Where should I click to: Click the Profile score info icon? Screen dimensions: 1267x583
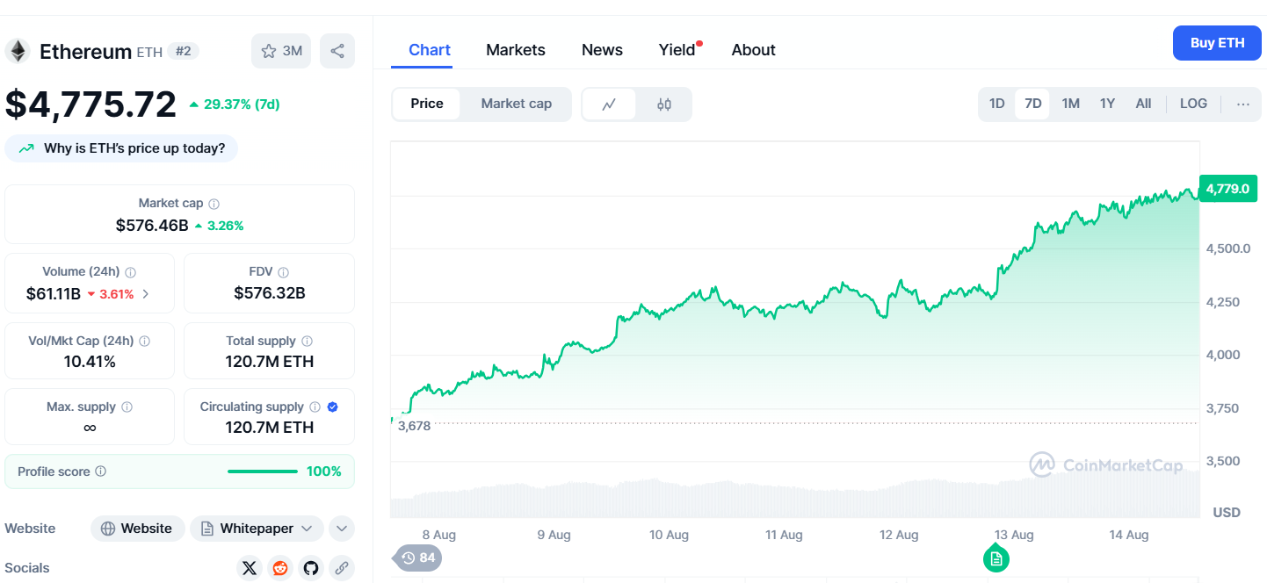(100, 471)
